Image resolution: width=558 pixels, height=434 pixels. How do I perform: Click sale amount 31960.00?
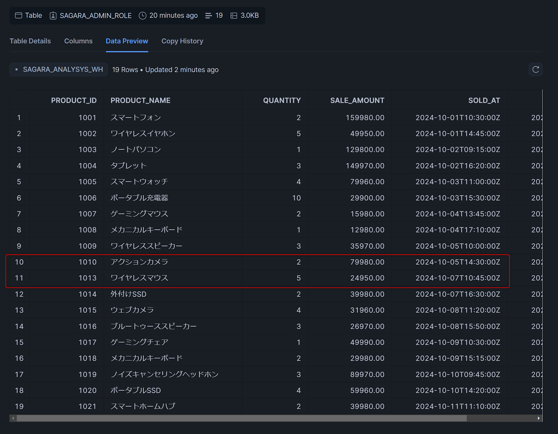tap(367, 310)
